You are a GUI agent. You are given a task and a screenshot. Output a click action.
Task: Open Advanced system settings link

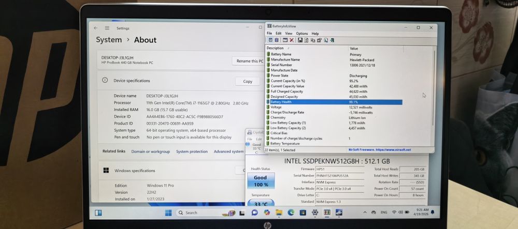[x=229, y=151]
